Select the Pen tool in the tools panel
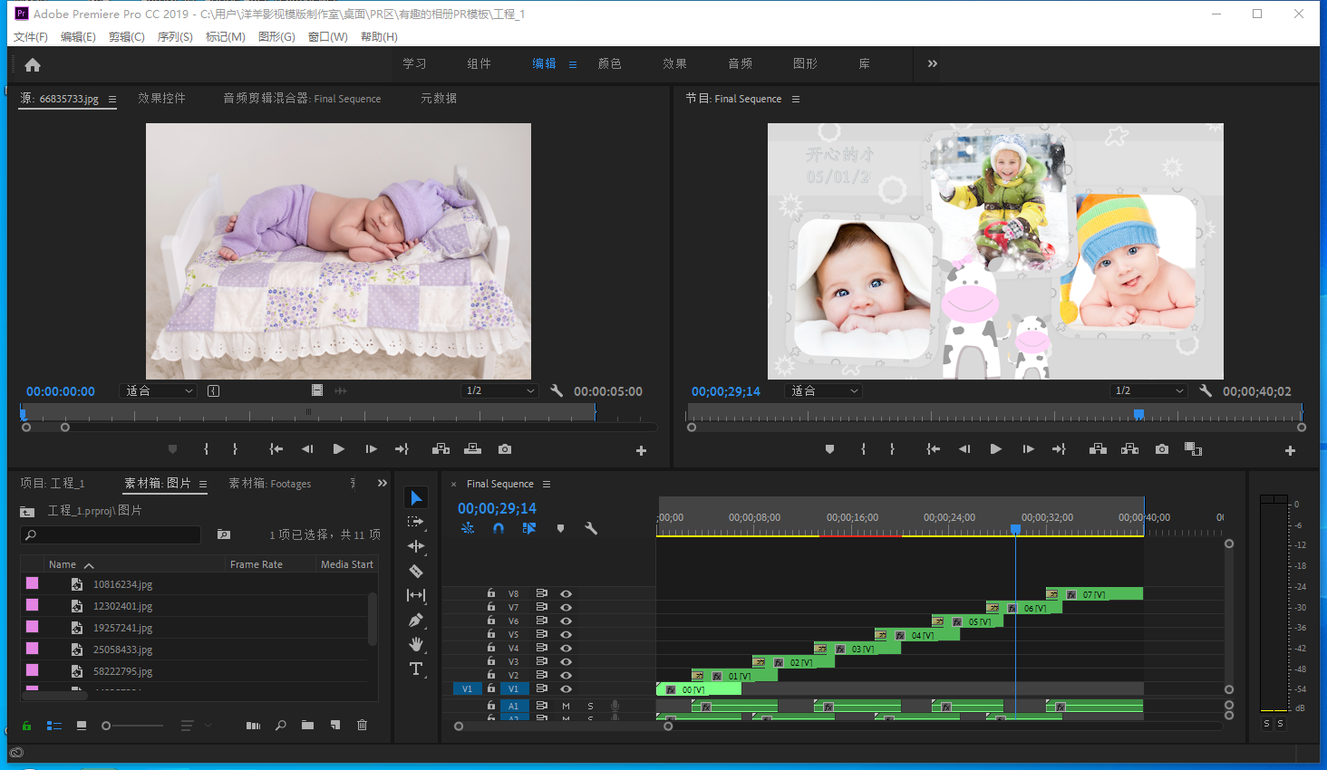1327x770 pixels. coord(416,621)
